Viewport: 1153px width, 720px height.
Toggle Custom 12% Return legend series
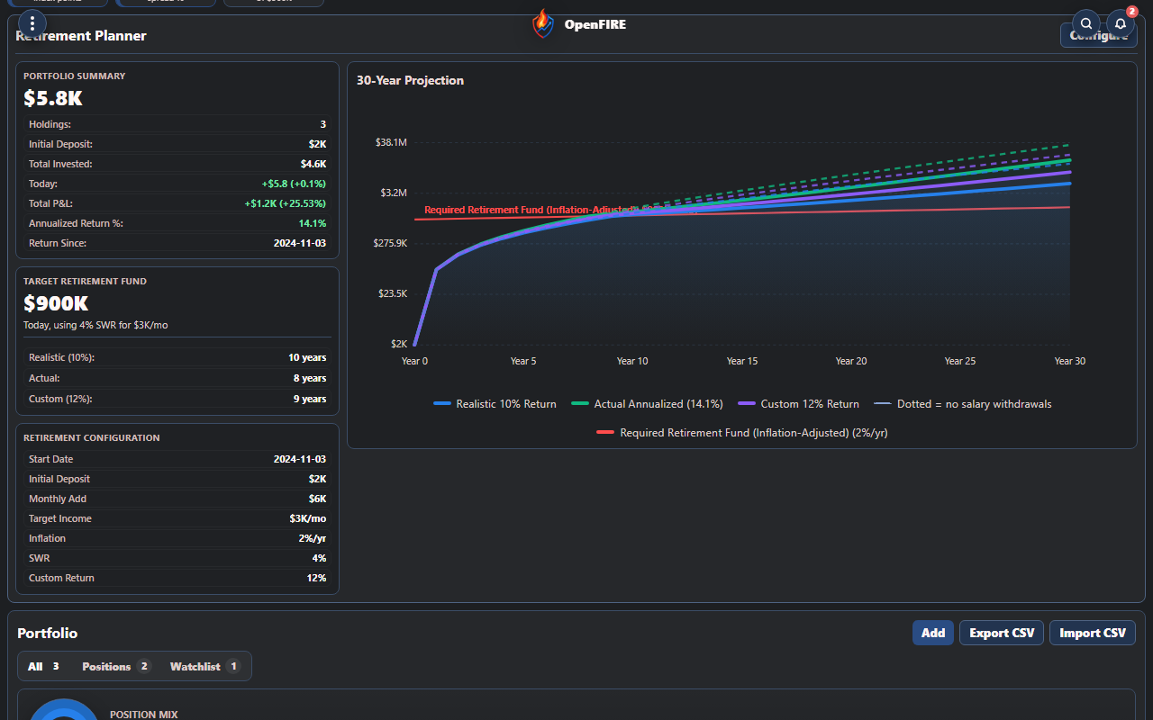point(798,404)
